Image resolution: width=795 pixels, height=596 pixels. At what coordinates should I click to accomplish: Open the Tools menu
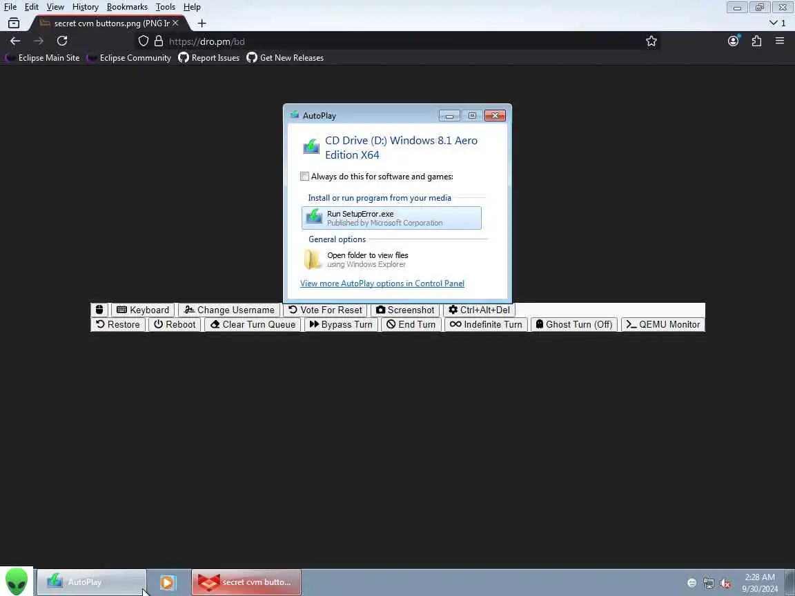[166, 7]
